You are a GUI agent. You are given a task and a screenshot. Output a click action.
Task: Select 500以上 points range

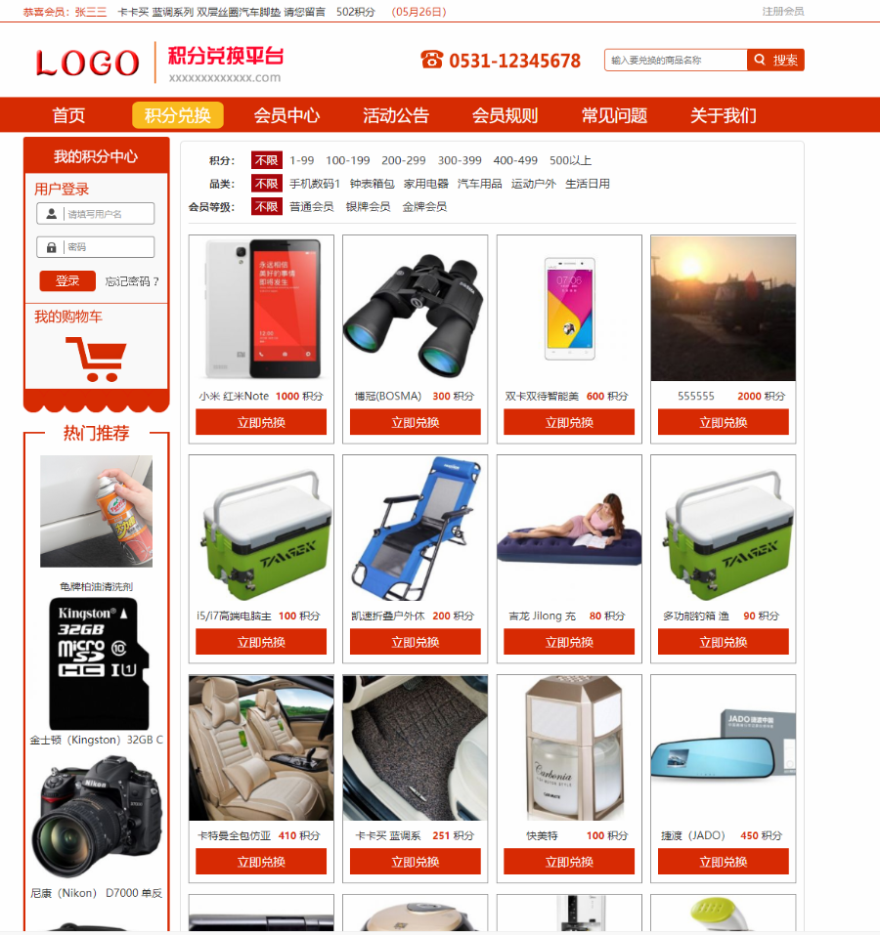[570, 160]
